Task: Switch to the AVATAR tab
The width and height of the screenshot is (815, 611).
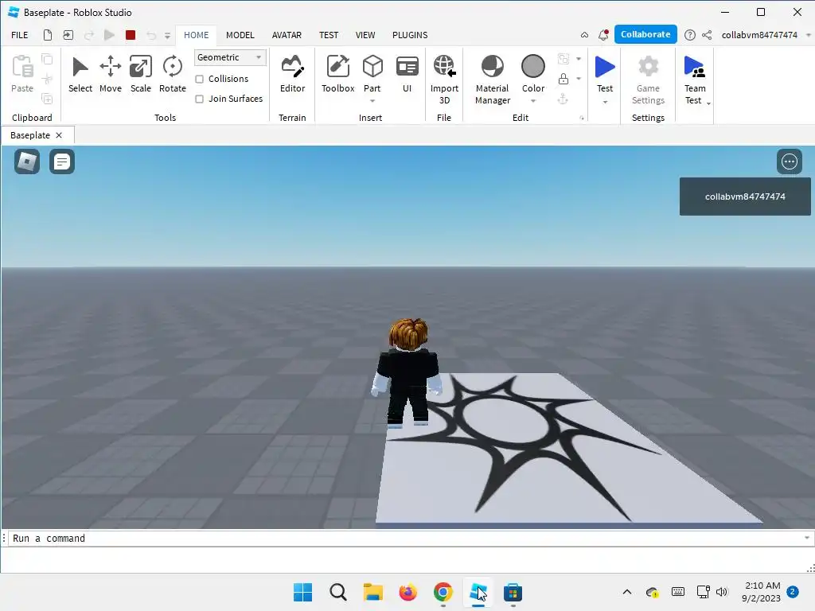Action: 287,35
